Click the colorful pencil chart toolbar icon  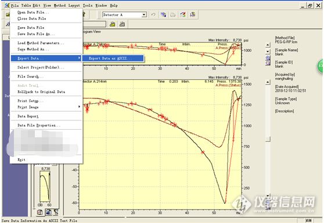(183, 14)
